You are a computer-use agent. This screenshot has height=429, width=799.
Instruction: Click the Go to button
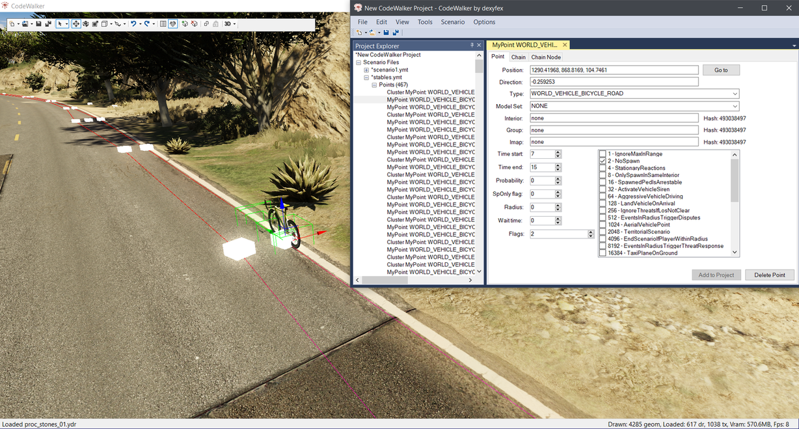click(721, 70)
